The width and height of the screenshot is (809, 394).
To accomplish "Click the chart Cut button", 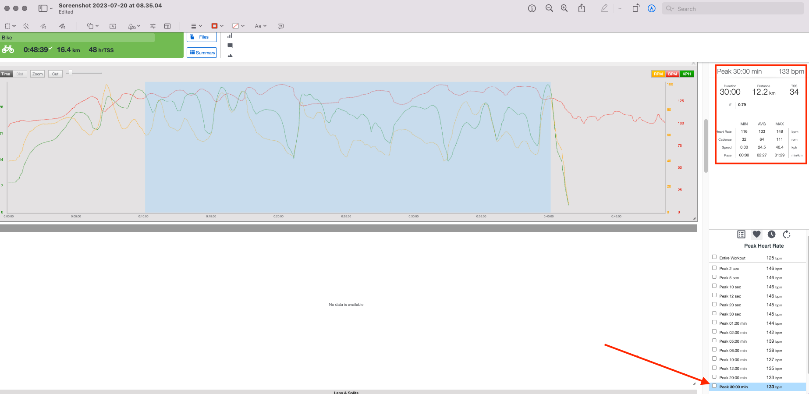I will click(55, 74).
